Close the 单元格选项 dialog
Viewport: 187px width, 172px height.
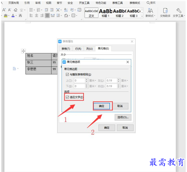[128, 62]
